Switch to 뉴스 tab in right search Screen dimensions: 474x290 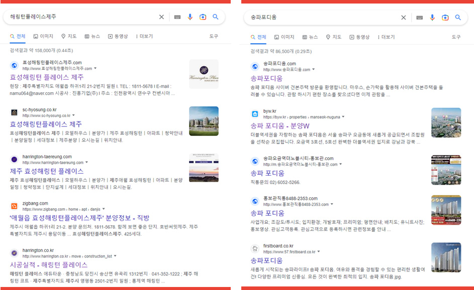[x=310, y=37]
